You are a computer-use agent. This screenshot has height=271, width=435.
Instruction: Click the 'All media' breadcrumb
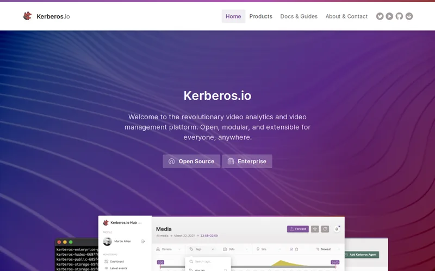(162, 236)
